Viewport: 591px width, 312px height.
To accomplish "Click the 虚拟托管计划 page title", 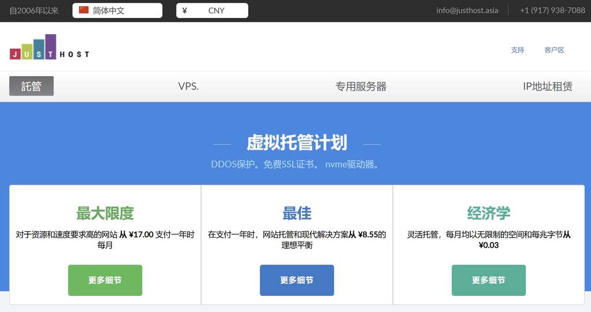I will pos(297,143).
